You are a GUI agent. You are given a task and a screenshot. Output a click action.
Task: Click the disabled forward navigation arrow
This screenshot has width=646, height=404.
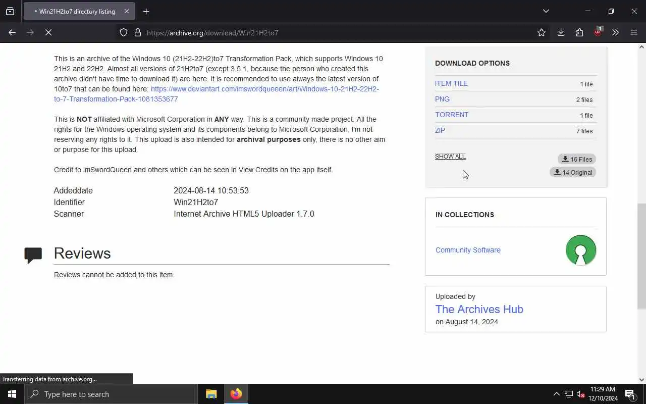tap(30, 32)
